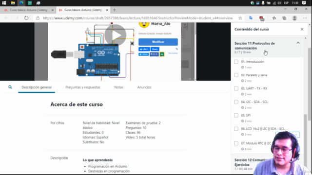
Task: Open lecture 84. I2C - SDA - SCL
Action: point(254,102)
